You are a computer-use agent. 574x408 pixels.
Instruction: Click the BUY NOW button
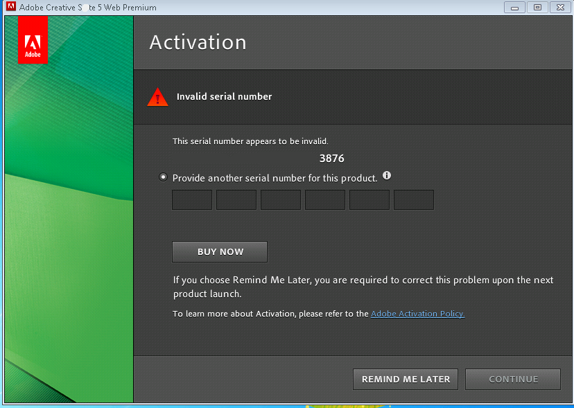220,251
